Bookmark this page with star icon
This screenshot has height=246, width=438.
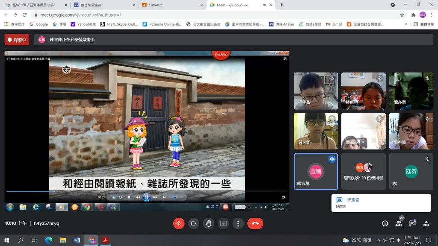[x=402, y=15]
